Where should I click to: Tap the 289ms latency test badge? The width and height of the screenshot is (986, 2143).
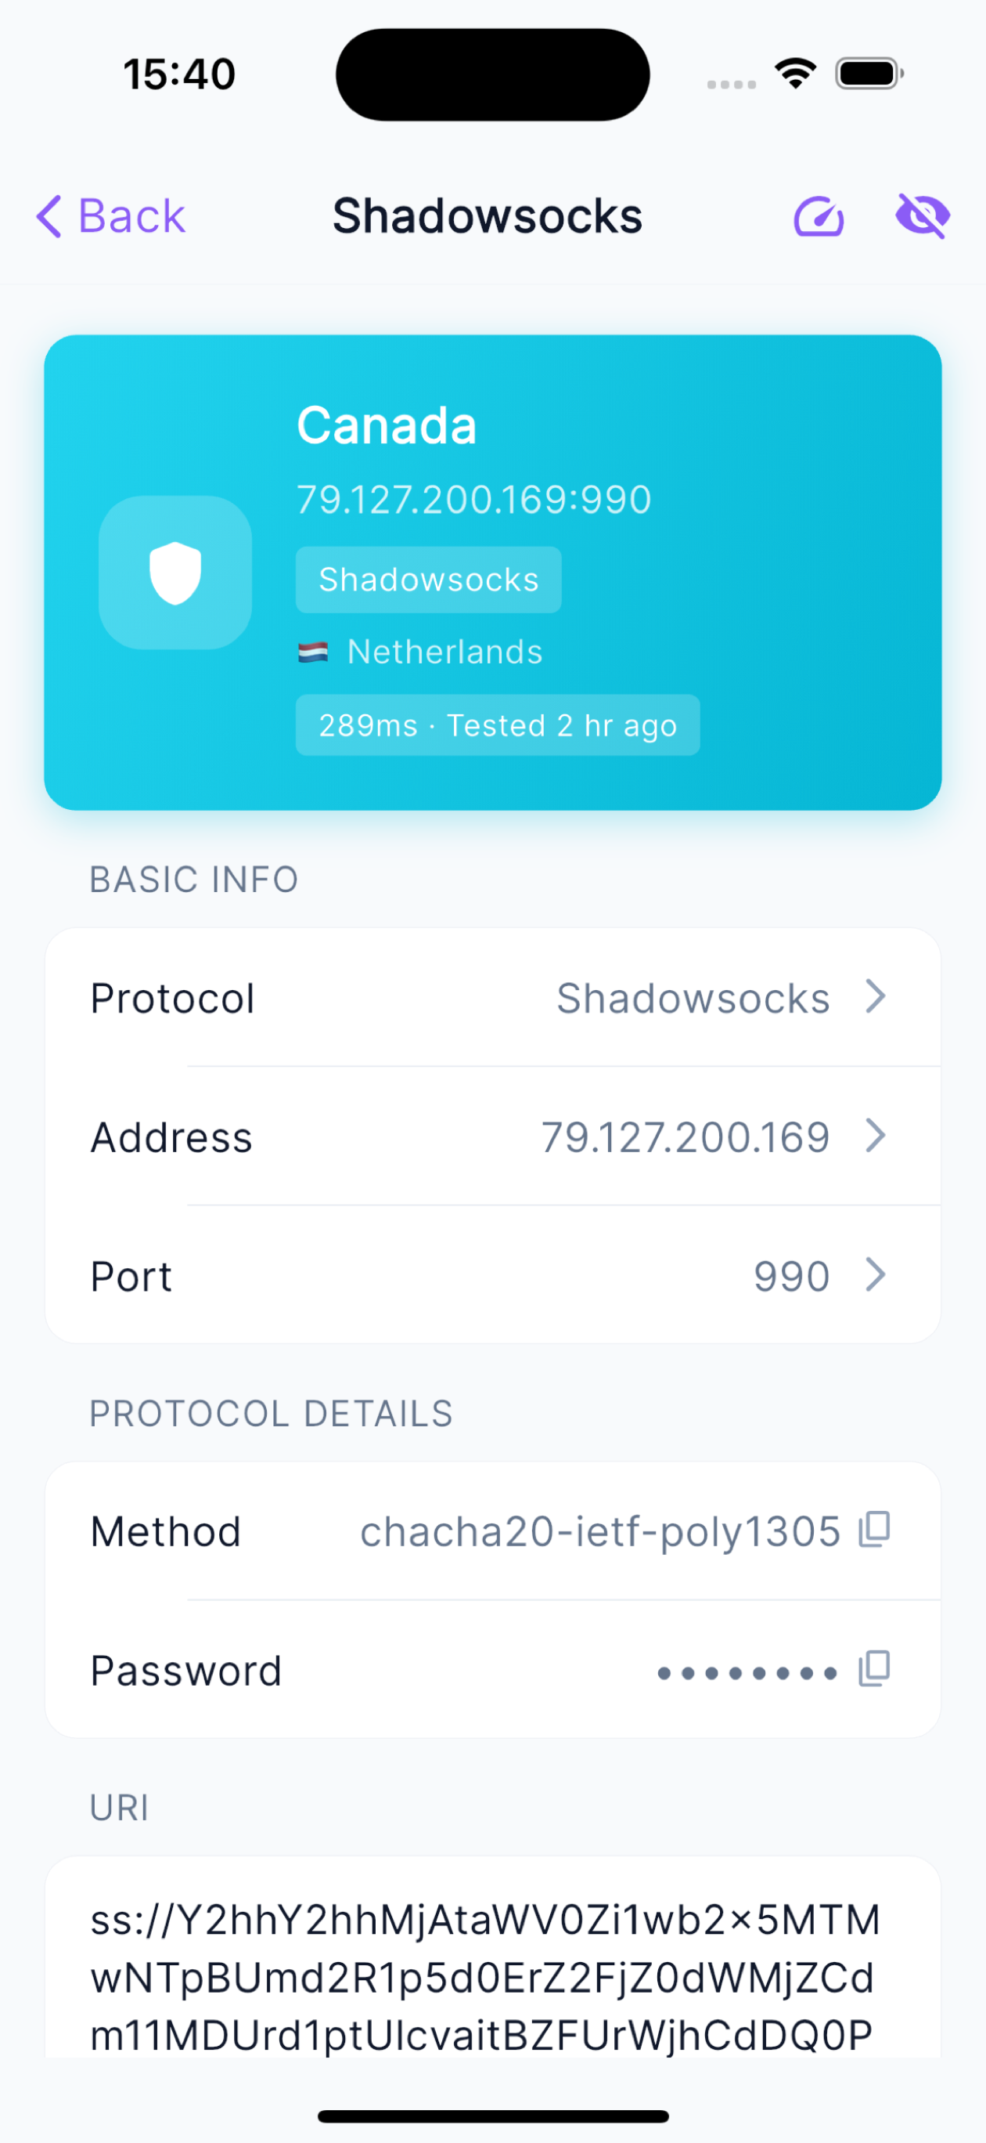click(x=497, y=725)
